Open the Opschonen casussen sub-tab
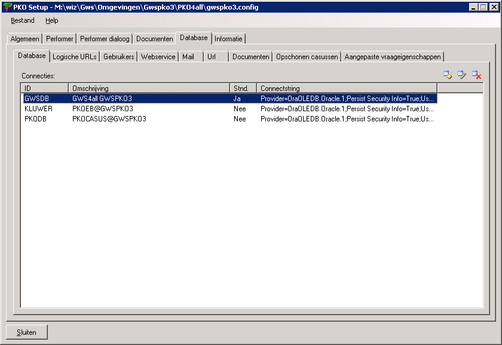This screenshot has height=345, width=502. click(307, 57)
